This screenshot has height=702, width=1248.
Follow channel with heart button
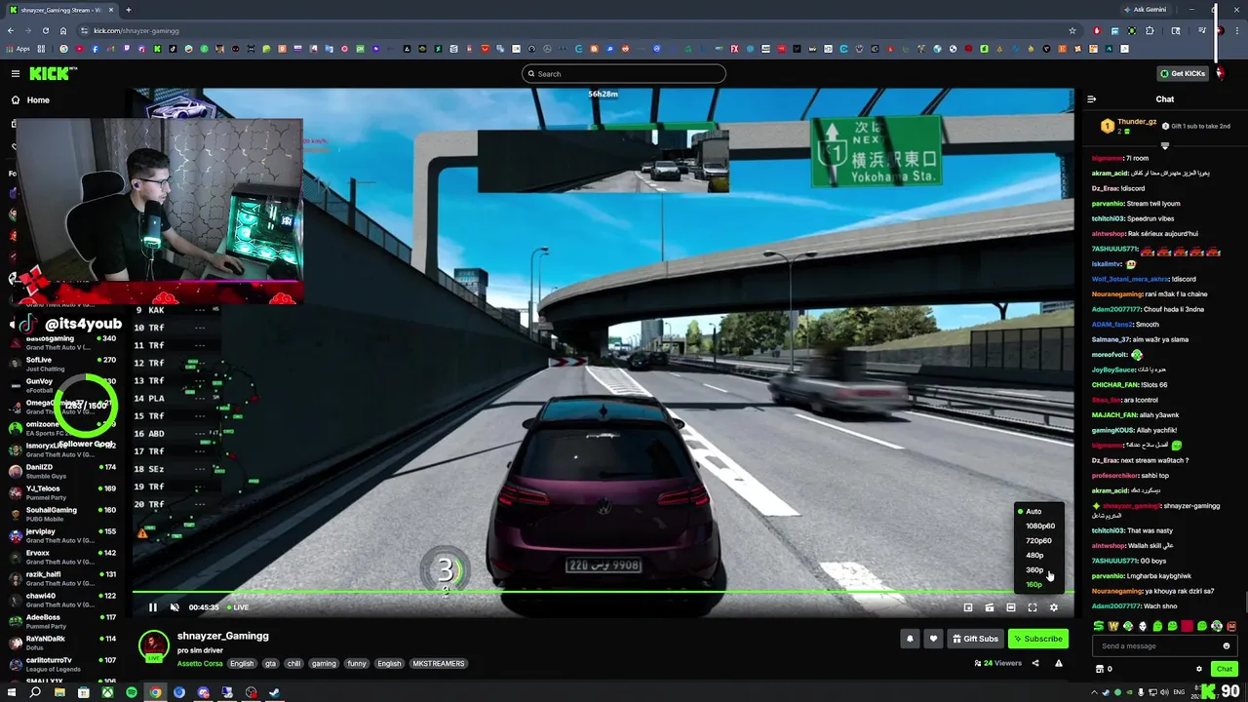click(x=933, y=639)
